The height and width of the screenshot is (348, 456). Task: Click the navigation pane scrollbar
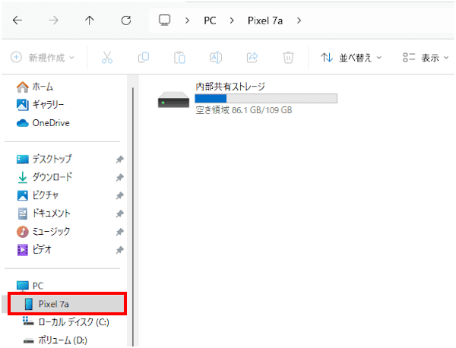[133, 217]
